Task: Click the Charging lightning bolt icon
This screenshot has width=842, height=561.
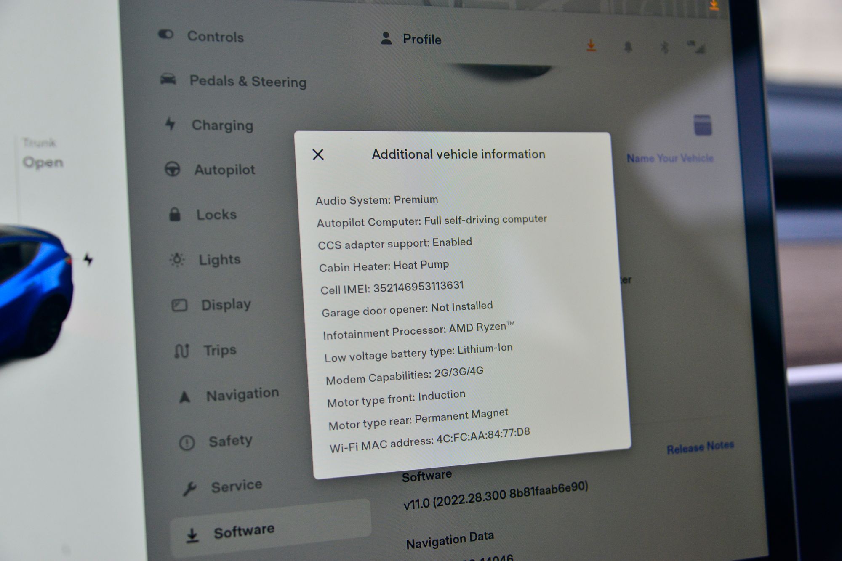Action: pos(171,124)
